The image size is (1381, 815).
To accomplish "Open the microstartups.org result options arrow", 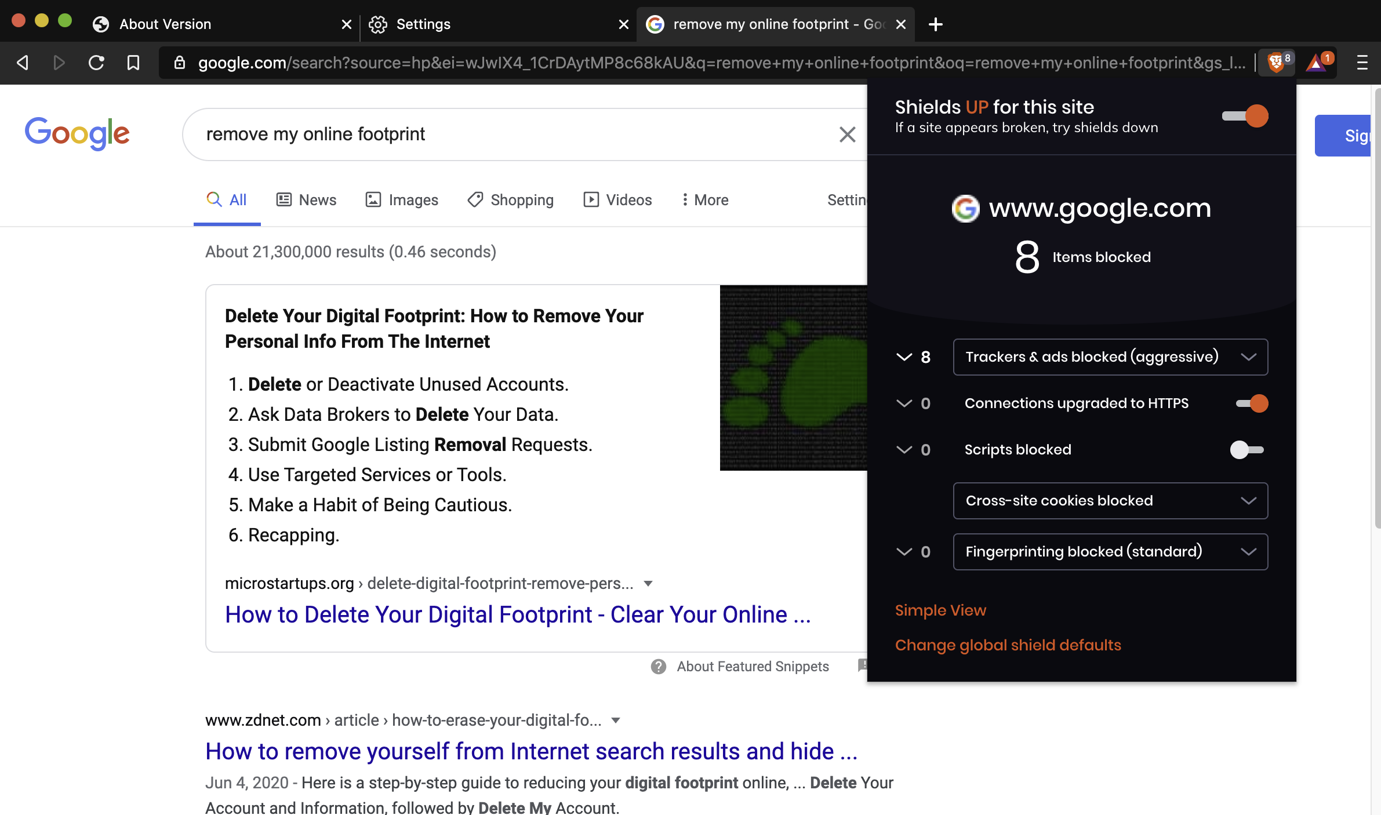I will [648, 584].
